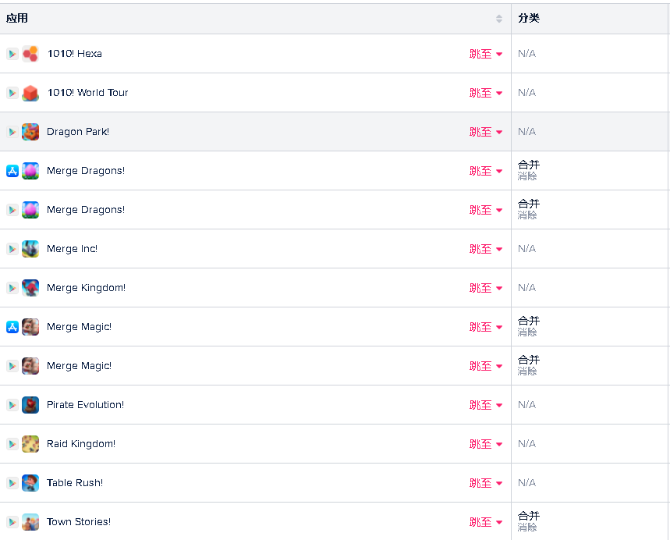Click the 分类 column header

pos(529,18)
